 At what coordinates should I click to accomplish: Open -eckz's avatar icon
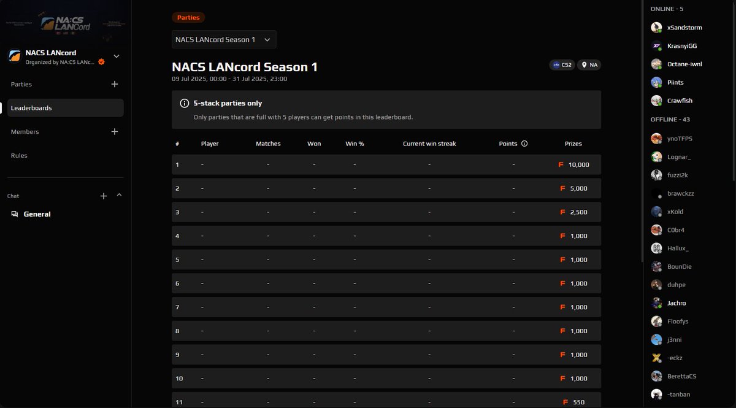point(656,358)
